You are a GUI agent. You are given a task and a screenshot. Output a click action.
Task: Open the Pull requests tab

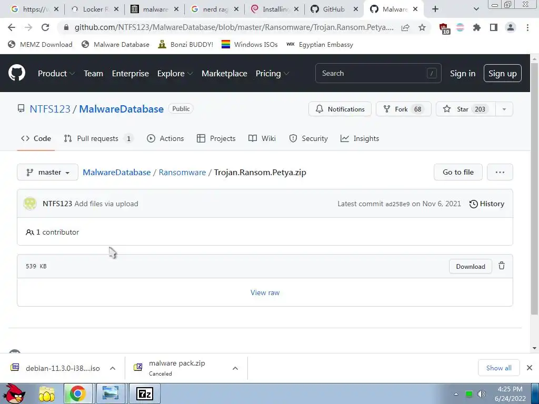98,138
